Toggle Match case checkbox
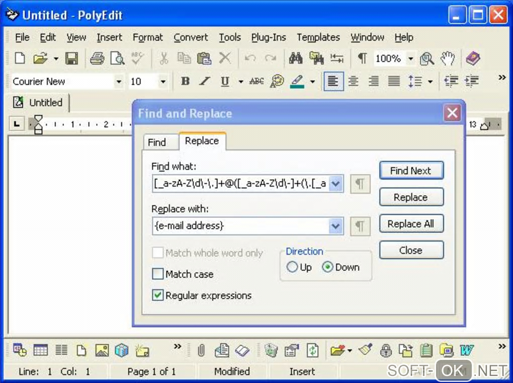513x383 pixels. point(158,274)
